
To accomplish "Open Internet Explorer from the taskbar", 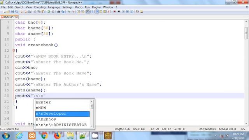I will (19, 136).
